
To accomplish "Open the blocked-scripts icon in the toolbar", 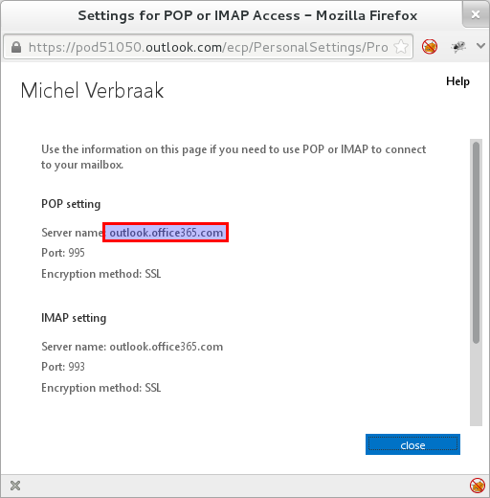I will click(430, 47).
